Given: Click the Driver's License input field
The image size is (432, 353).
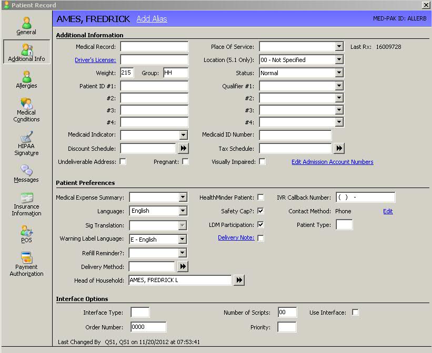Looking at the screenshot, I should click(x=154, y=59).
